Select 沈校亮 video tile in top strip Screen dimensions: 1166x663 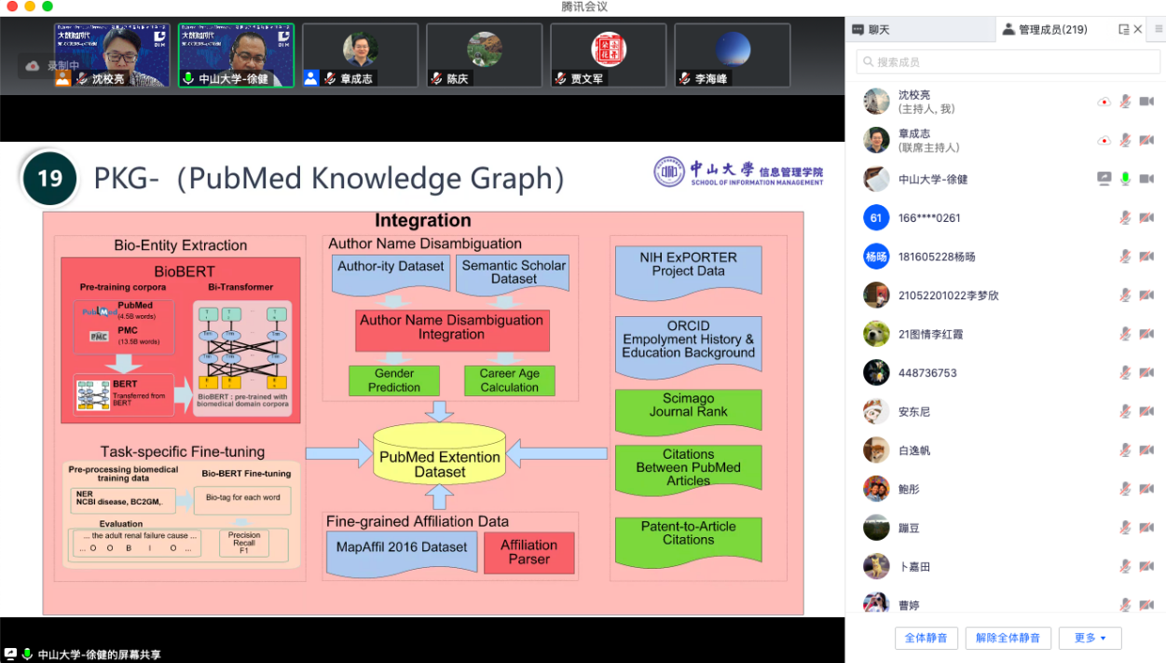112,55
